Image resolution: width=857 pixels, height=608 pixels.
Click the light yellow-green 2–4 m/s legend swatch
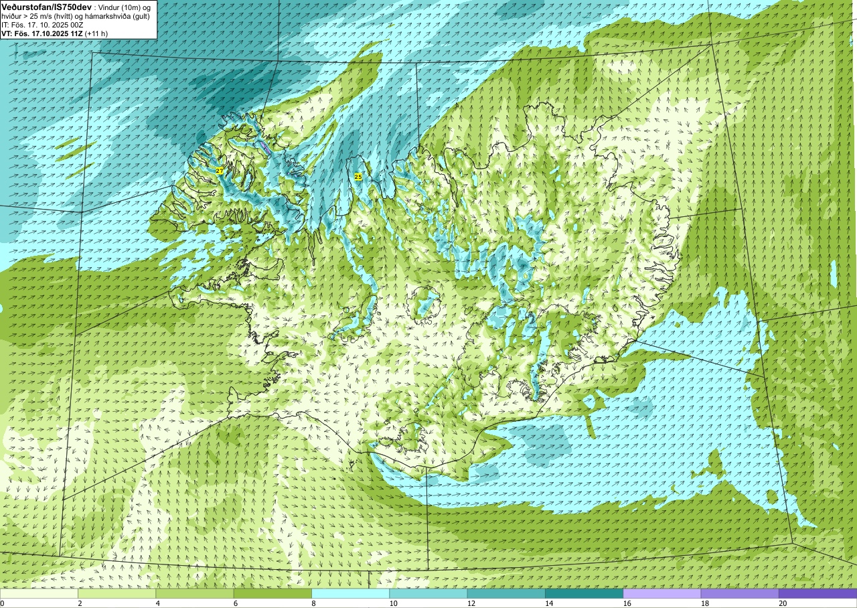pyautogui.click(x=116, y=593)
